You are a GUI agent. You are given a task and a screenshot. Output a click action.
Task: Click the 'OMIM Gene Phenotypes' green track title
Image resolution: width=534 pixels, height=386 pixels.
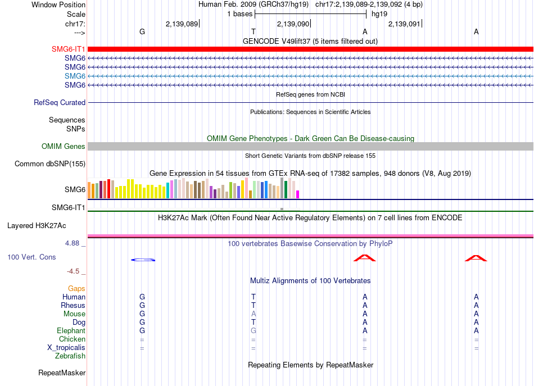[x=310, y=139]
